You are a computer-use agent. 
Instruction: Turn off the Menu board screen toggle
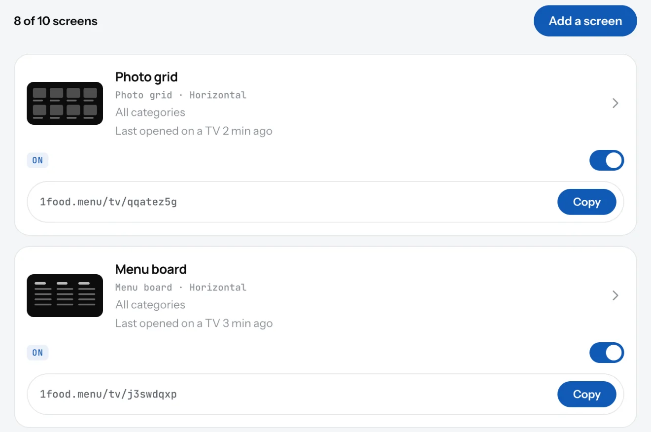pos(607,353)
